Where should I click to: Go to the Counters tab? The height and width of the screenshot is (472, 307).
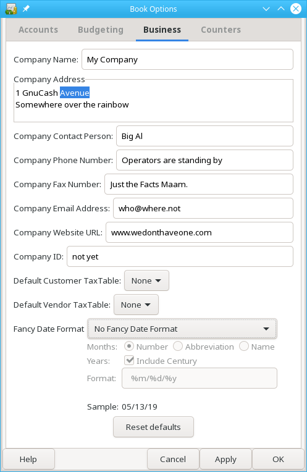(221, 30)
